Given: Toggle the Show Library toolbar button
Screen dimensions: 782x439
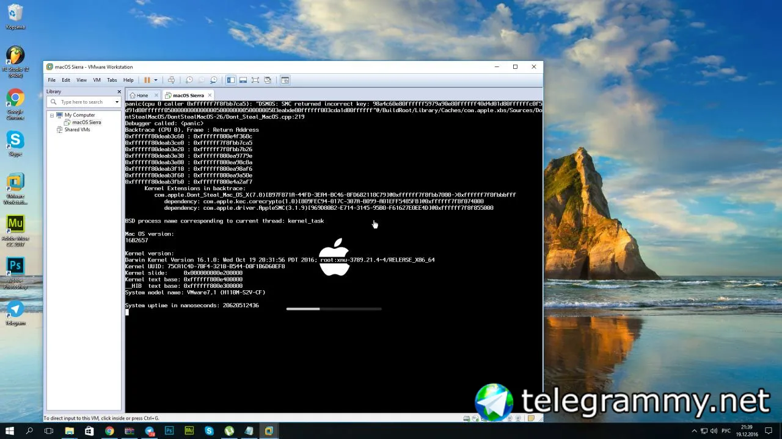Looking at the screenshot, I should (x=231, y=80).
